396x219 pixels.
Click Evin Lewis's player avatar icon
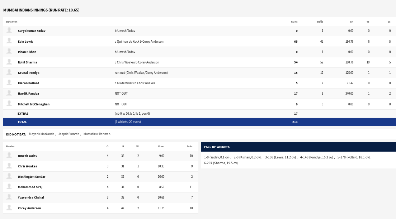click(9, 41)
